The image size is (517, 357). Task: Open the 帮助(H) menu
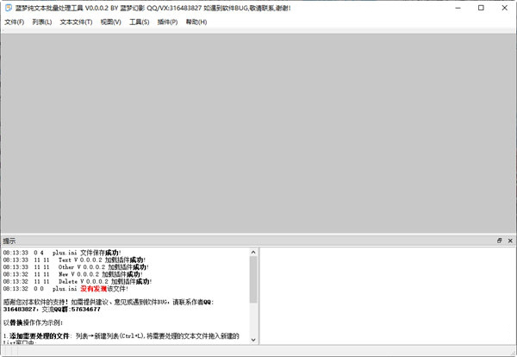point(196,22)
